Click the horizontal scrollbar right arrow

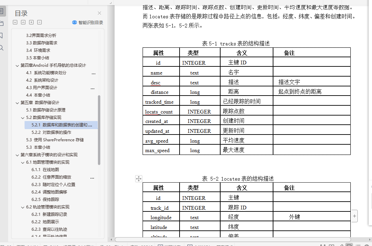point(370,240)
